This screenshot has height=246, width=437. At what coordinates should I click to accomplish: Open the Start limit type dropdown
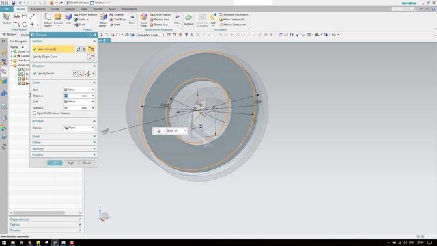coord(79,90)
